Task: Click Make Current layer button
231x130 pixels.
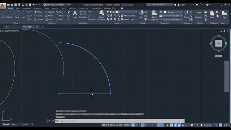Action: (128, 16)
